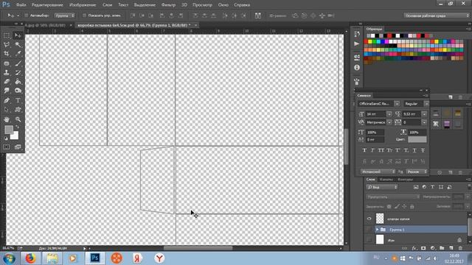Open the workspace switcher dropdown
472x265 pixels.
(436, 15)
